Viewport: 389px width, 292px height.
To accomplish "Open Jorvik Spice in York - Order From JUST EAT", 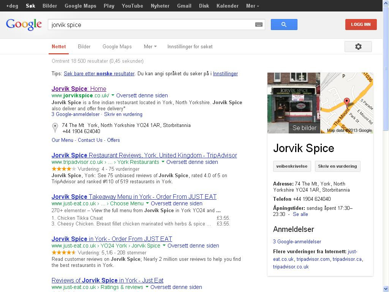I will (x=112, y=239).
